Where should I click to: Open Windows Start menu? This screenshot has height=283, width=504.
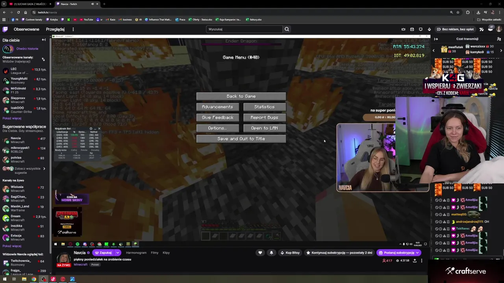click(4, 279)
